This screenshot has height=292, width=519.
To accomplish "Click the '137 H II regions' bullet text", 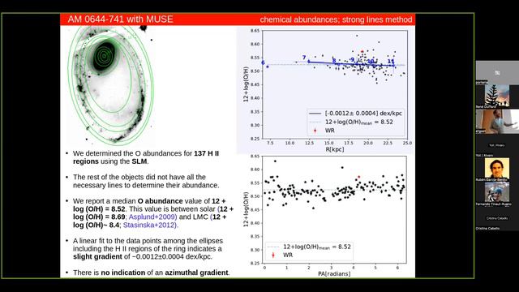I will (x=146, y=157).
